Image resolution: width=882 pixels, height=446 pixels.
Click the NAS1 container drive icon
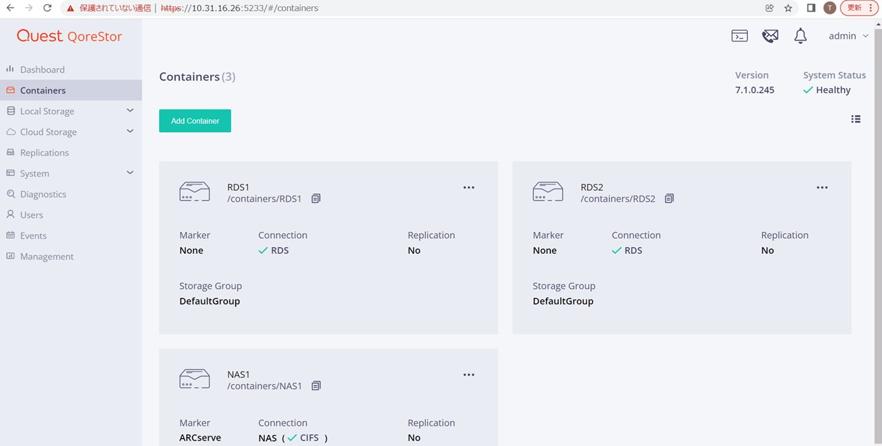pos(194,379)
